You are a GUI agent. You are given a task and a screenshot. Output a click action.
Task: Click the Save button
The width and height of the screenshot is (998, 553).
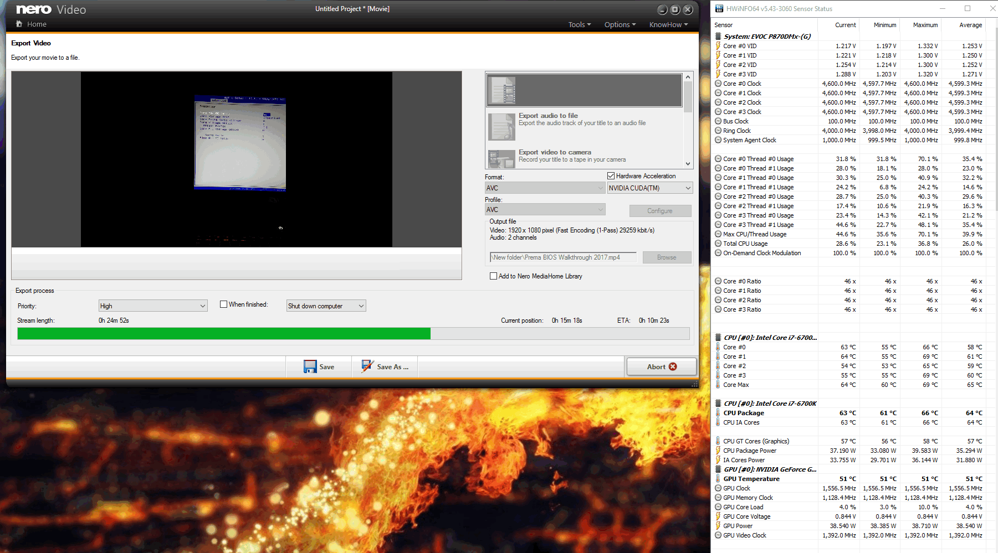[319, 366]
